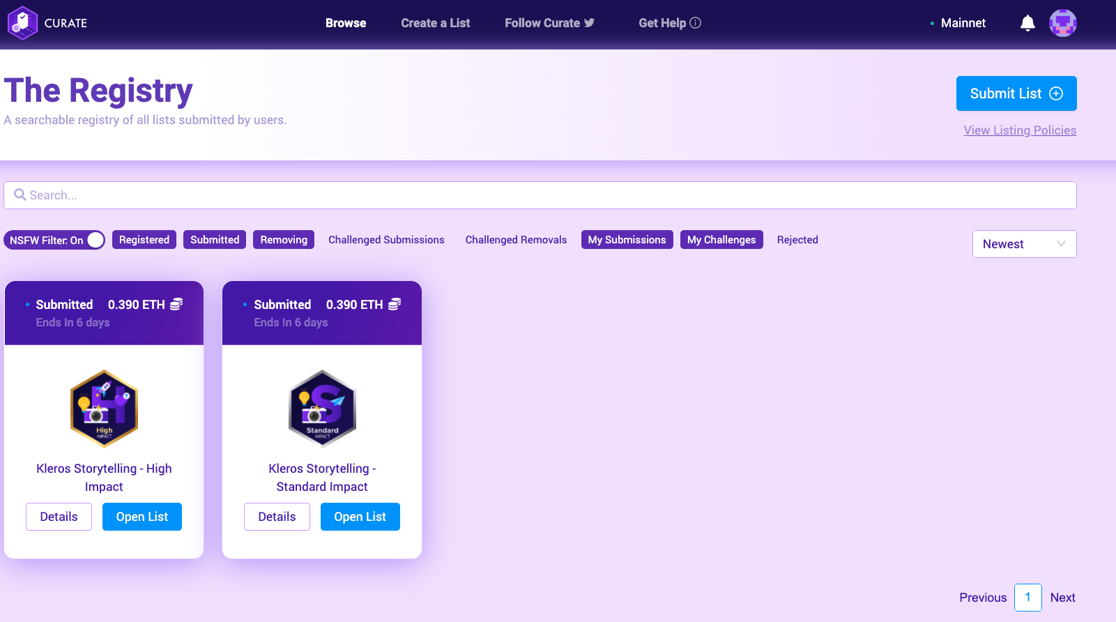This screenshot has height=622, width=1116.
Task: Enable the Rejected filter tag
Action: tap(797, 240)
